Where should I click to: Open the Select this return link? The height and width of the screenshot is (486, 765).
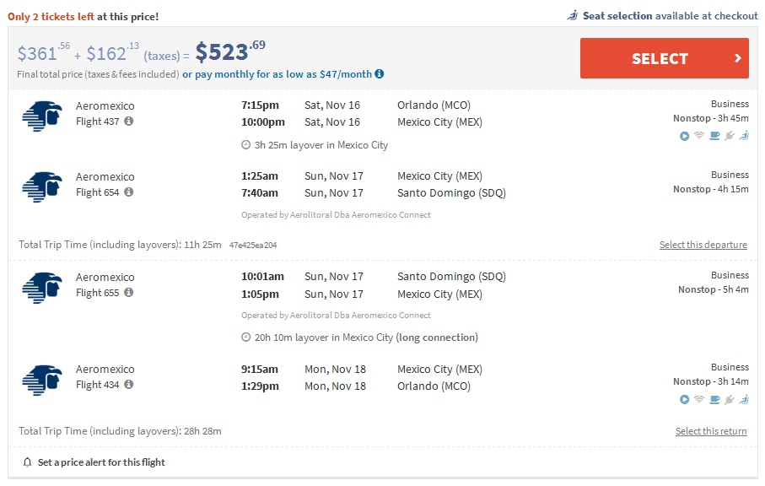711,430
